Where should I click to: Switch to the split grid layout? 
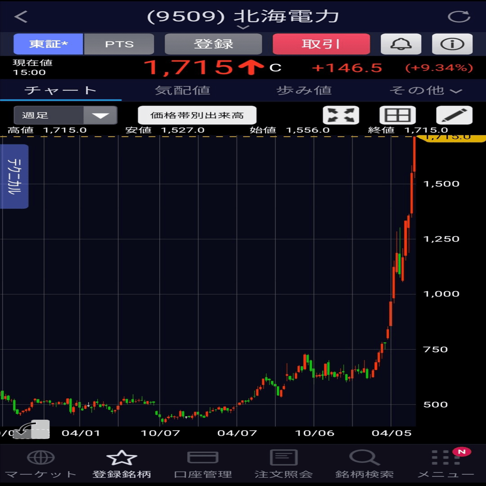[x=398, y=115]
